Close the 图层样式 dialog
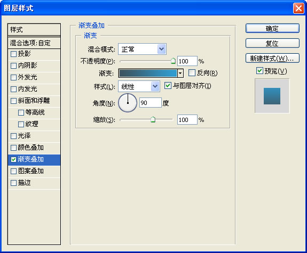Screen dimensions: 307x253 point(298,9)
